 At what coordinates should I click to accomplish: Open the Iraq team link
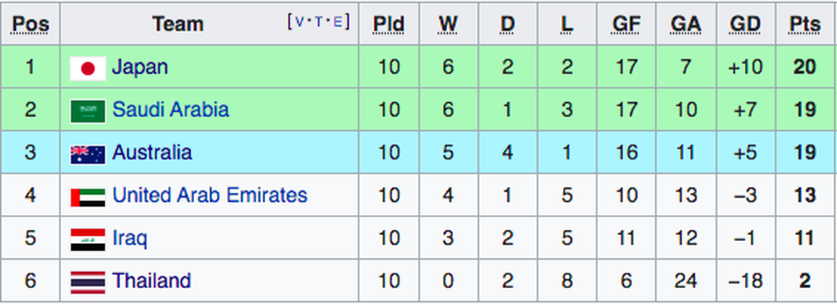pos(130,238)
